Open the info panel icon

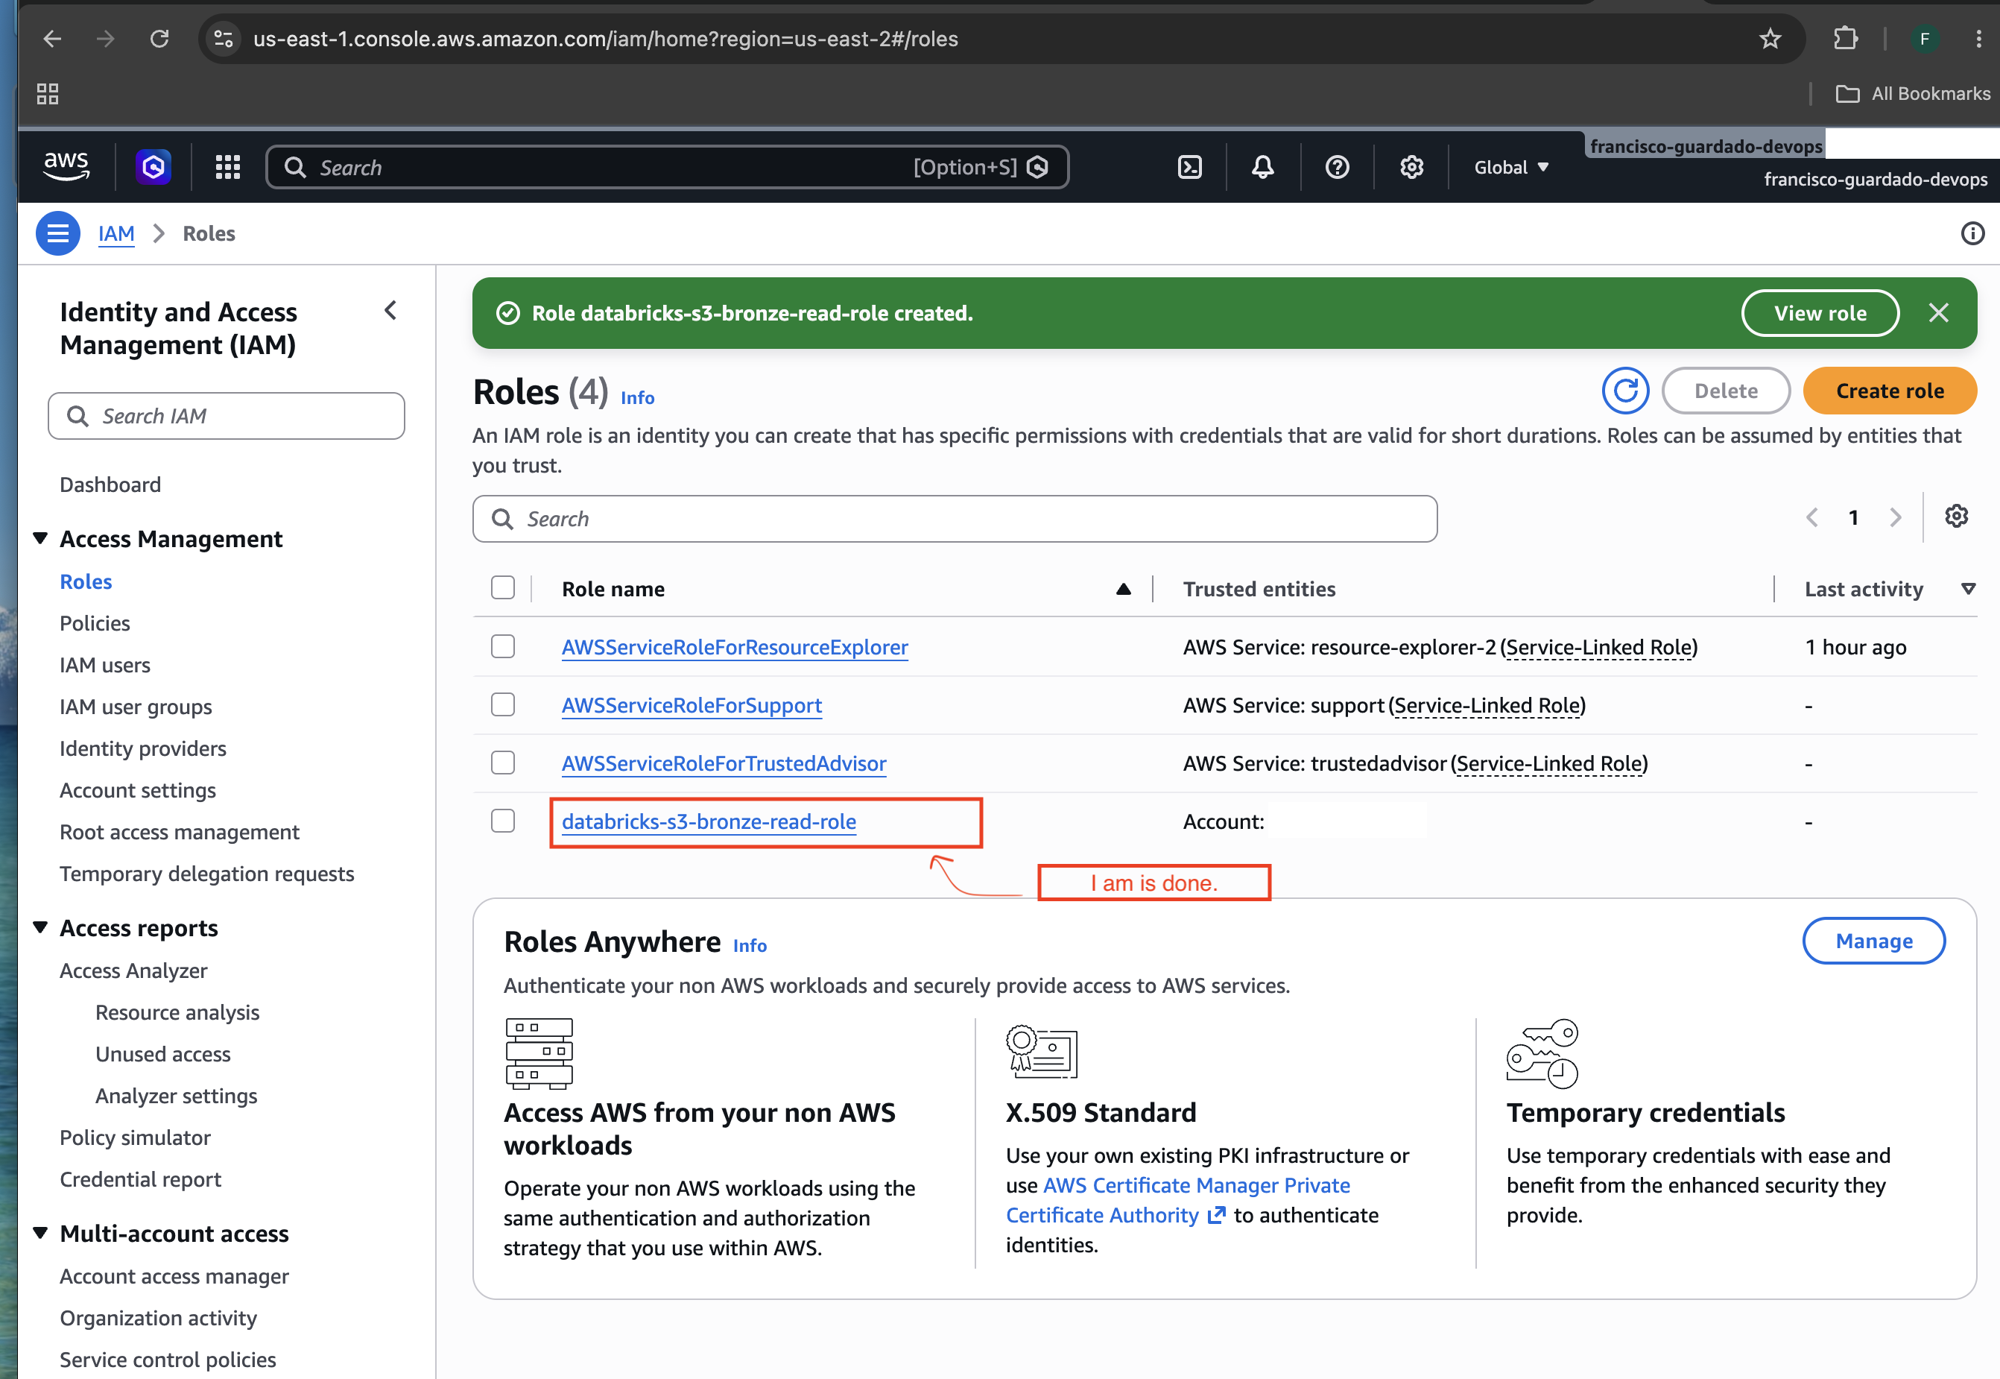1972,233
